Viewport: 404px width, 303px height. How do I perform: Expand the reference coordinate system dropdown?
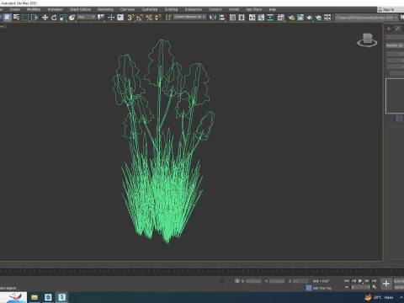point(86,17)
